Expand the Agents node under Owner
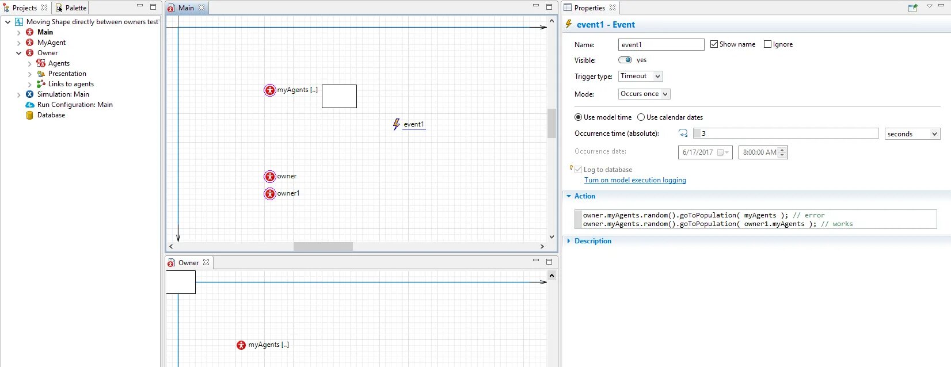The height and width of the screenshot is (367, 951). point(29,63)
